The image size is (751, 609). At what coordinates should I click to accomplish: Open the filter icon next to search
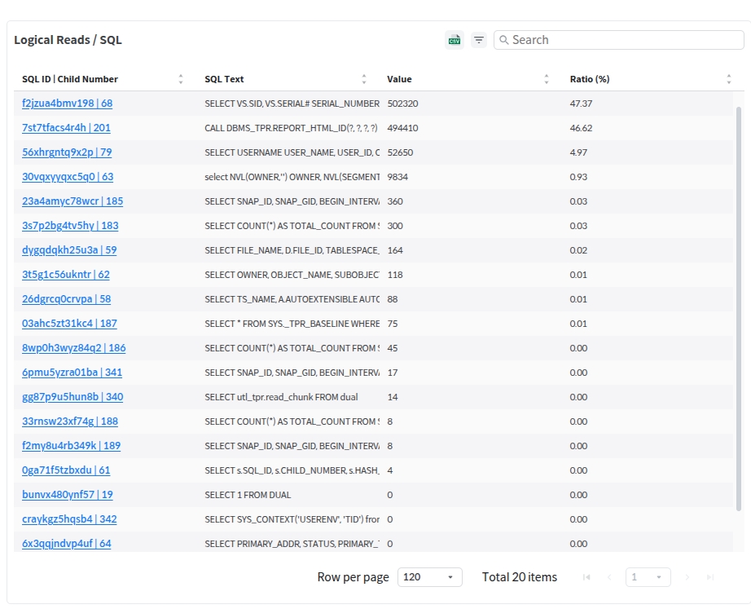(x=479, y=40)
